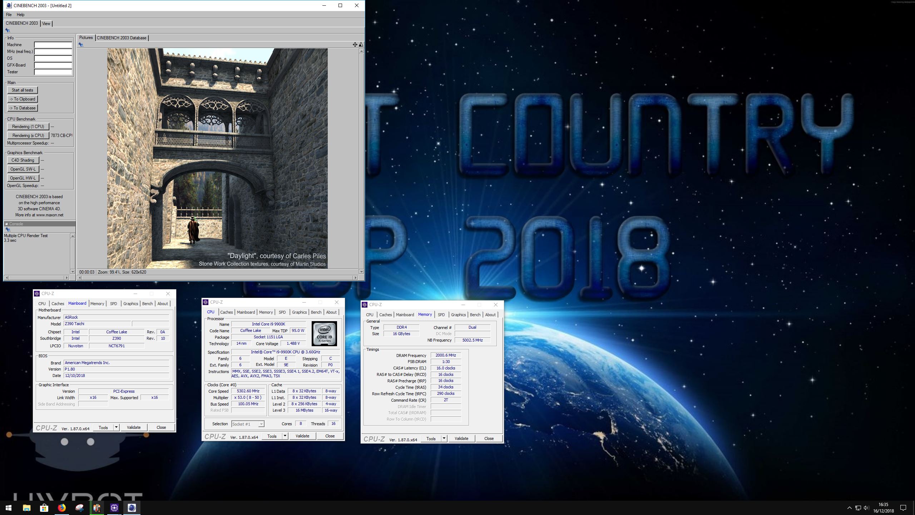Run the OpenGL SW-L test
Screen dimensions: 915x515
[23, 169]
